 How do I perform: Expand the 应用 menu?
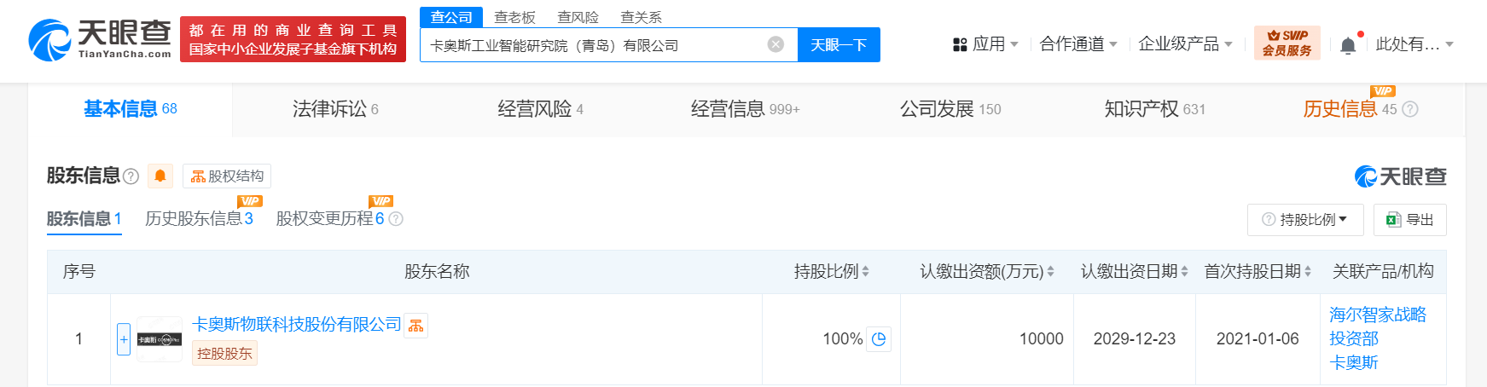pyautogui.click(x=985, y=43)
